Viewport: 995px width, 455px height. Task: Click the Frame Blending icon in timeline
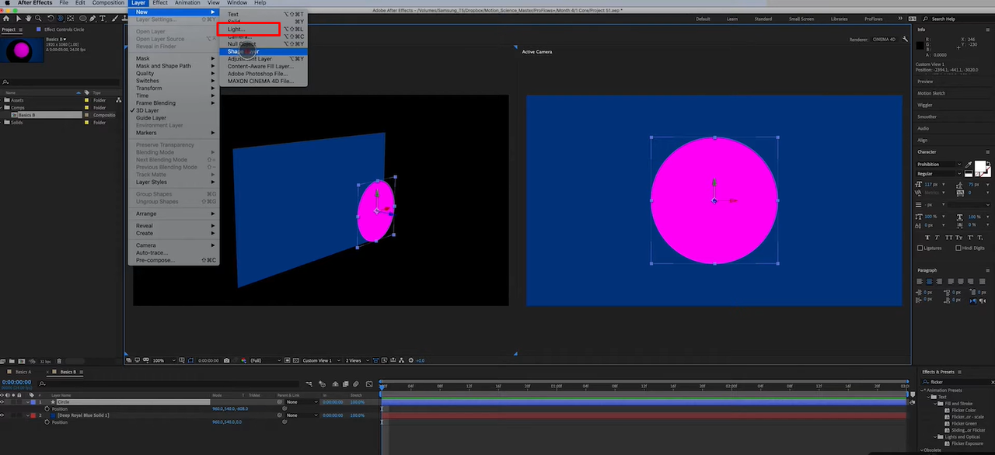pyautogui.click(x=345, y=384)
